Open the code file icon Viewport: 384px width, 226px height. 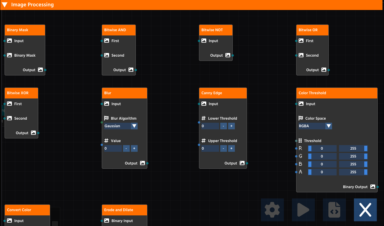334,210
